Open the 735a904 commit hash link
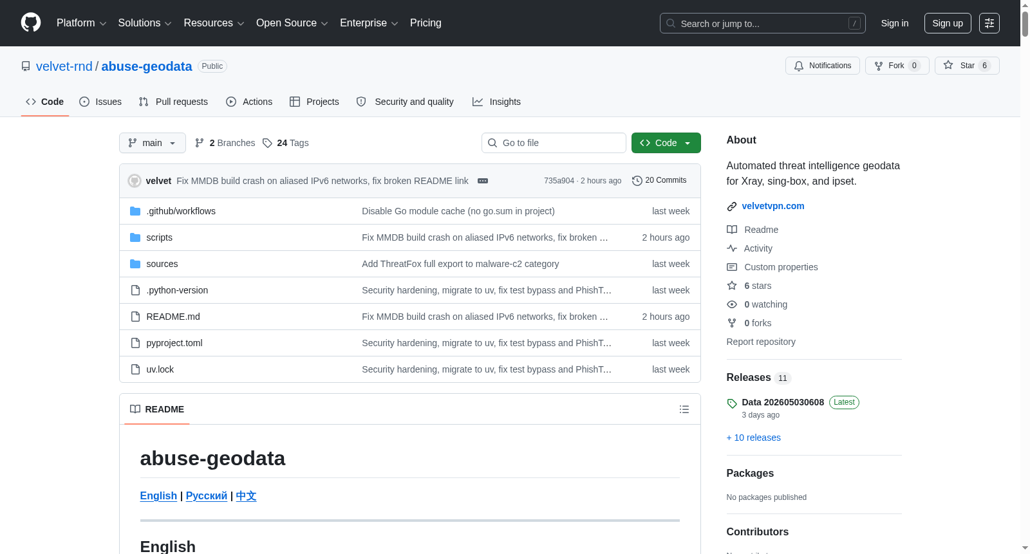The height and width of the screenshot is (554, 1030). [x=559, y=181]
